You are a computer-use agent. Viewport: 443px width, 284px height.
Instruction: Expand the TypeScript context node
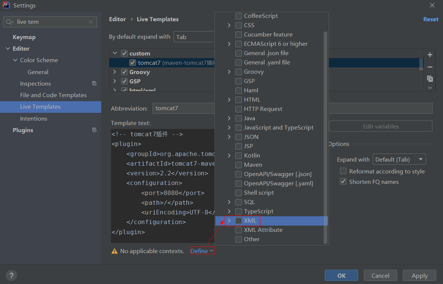point(229,211)
